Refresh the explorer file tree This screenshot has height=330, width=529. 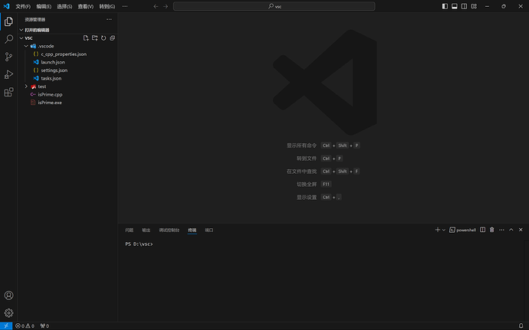click(x=103, y=38)
